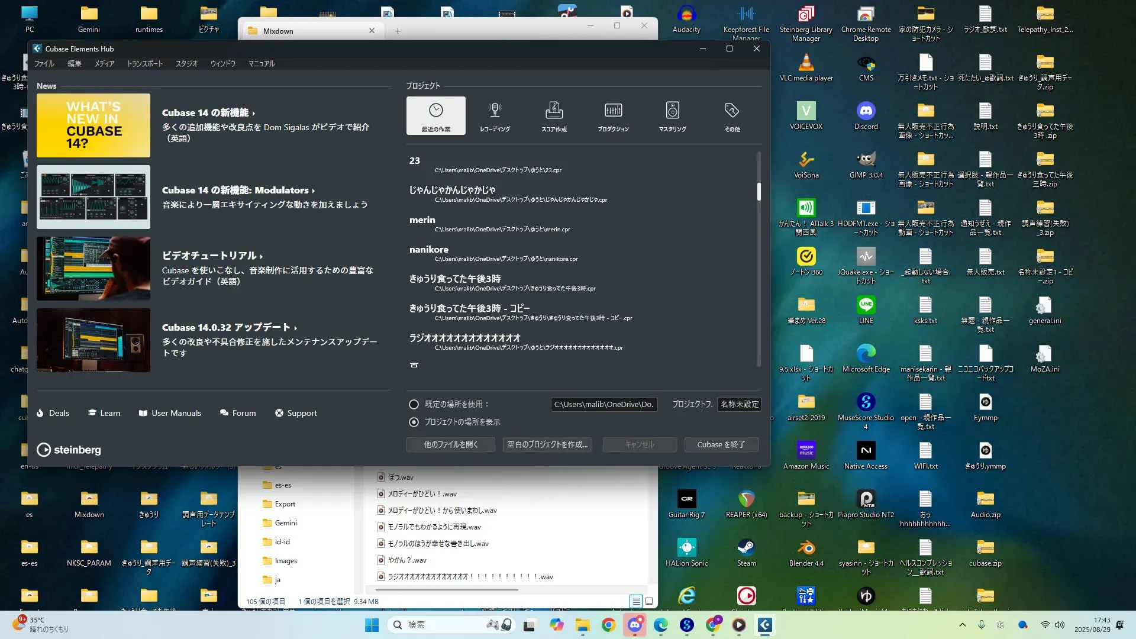Image resolution: width=1136 pixels, height=639 pixels.
Task: Click the Create Empty Project button
Action: pos(547,444)
